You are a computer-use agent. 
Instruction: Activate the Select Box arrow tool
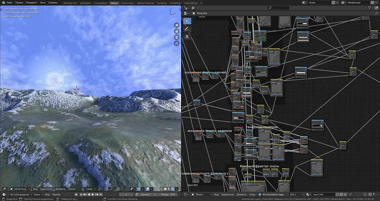point(187,21)
